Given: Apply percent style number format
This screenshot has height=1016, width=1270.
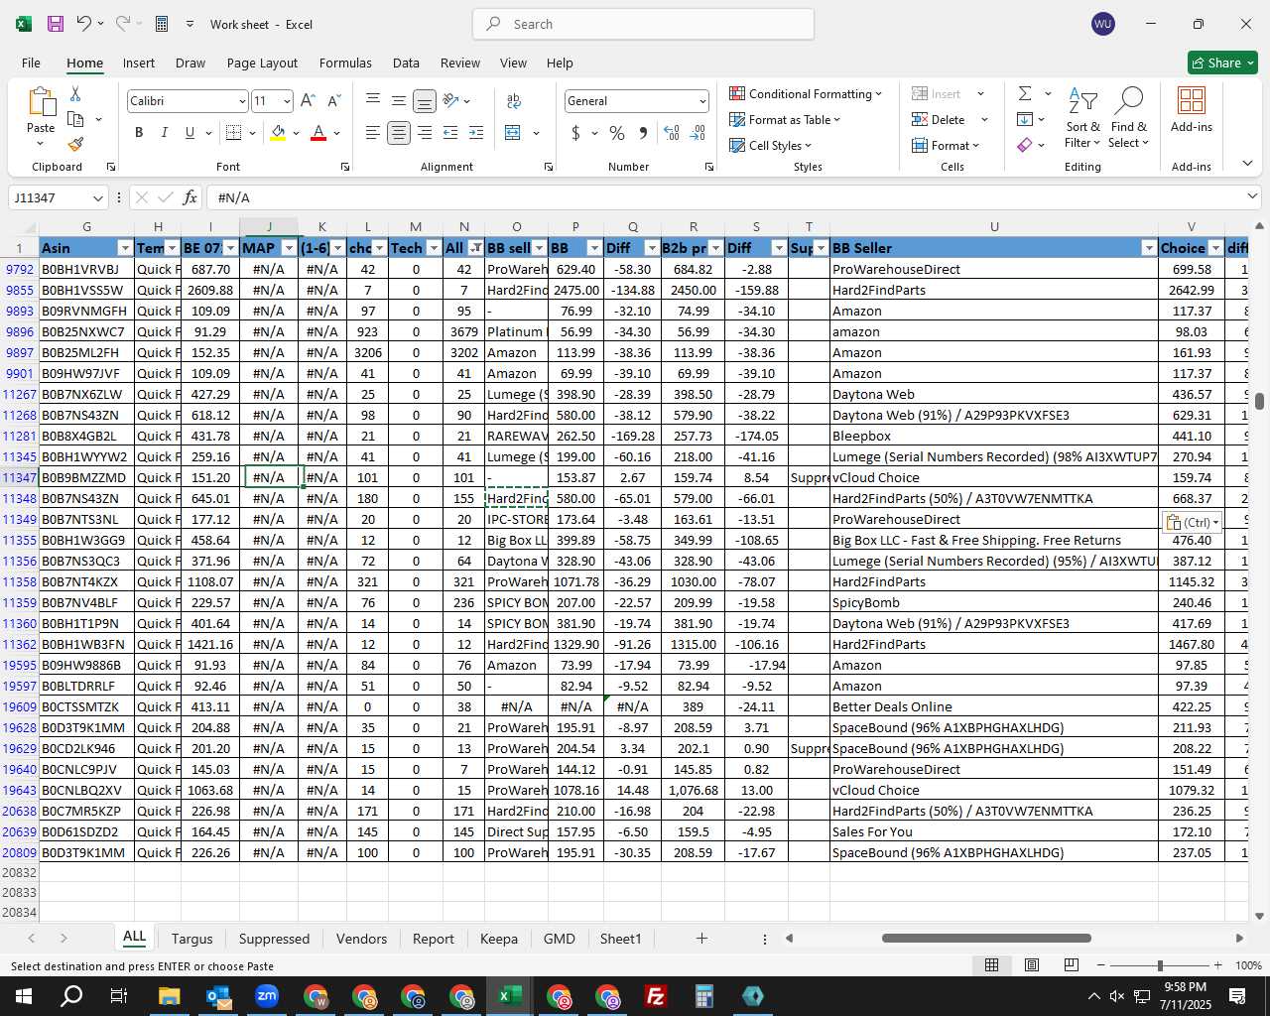Looking at the screenshot, I should click(617, 133).
